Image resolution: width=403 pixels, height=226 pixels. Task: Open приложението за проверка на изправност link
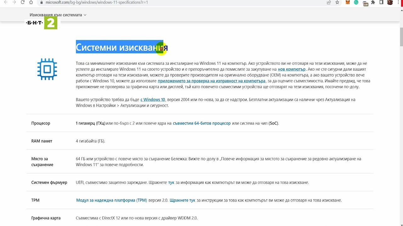point(212,81)
